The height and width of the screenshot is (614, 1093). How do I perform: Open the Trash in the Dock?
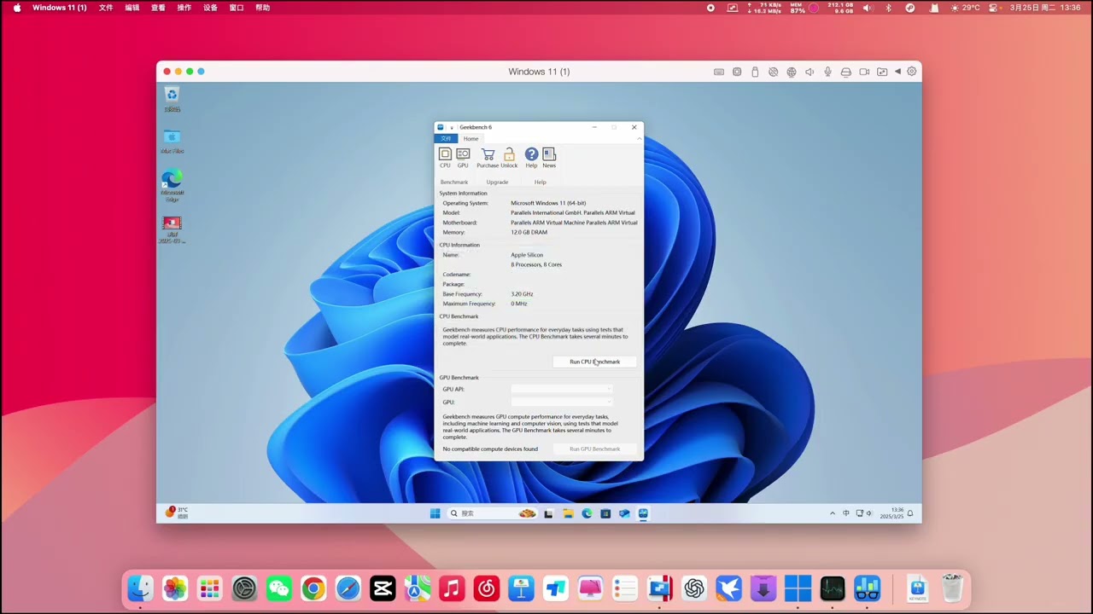point(952,588)
